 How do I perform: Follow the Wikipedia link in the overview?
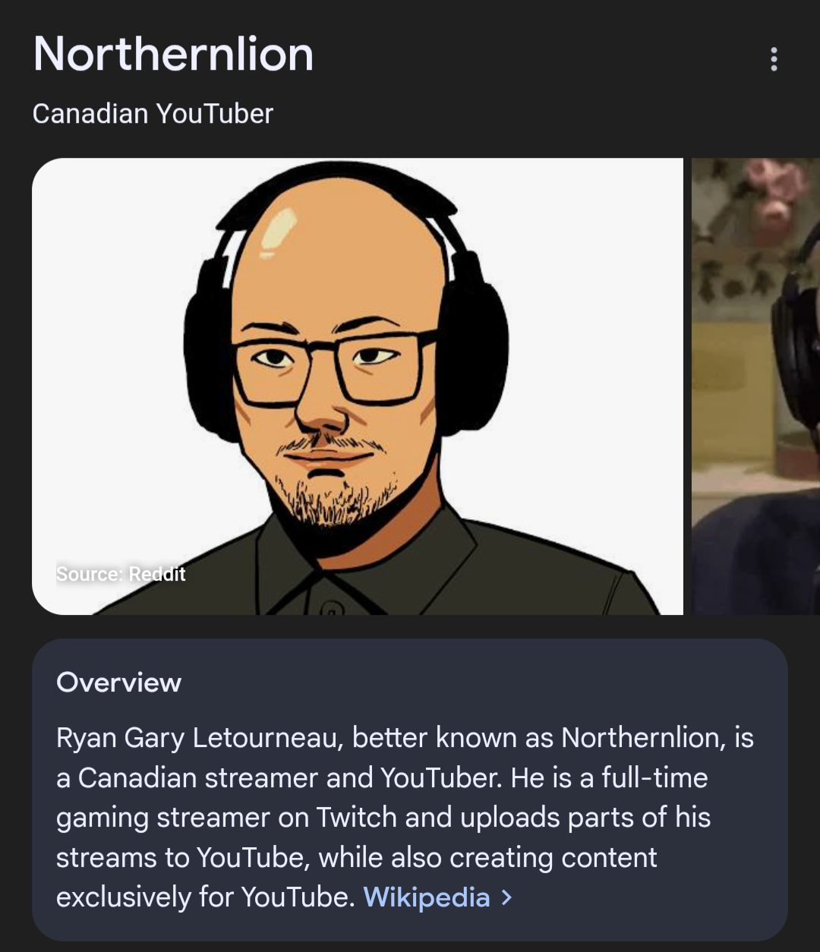(427, 897)
